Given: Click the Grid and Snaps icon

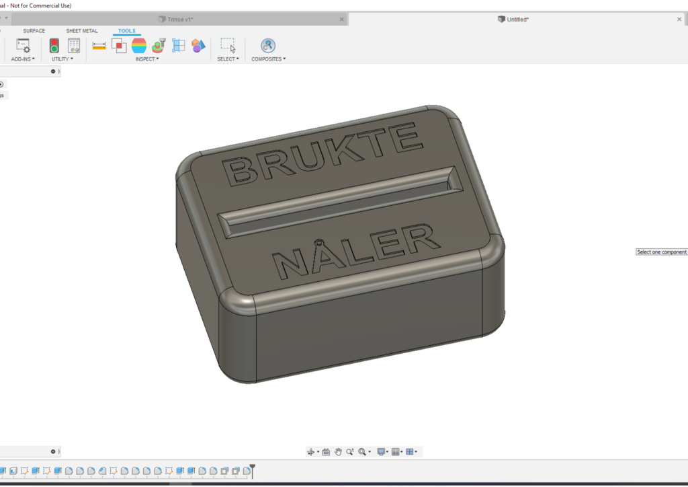Looking at the screenshot, I should (x=395, y=451).
